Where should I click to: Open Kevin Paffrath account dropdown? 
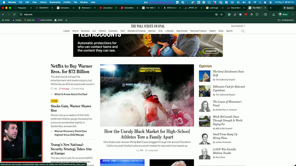click(x=238, y=26)
